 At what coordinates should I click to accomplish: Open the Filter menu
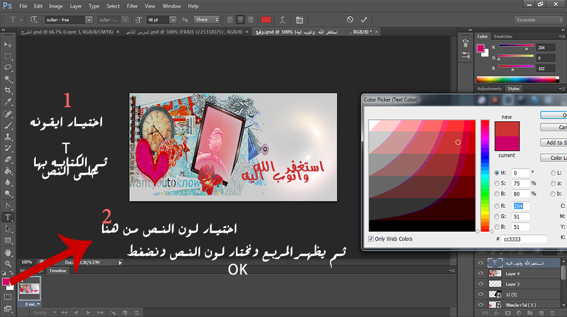[x=132, y=6]
